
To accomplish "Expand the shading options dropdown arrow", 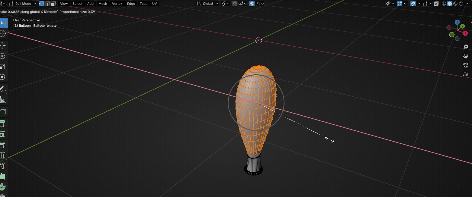I will [x=469, y=4].
